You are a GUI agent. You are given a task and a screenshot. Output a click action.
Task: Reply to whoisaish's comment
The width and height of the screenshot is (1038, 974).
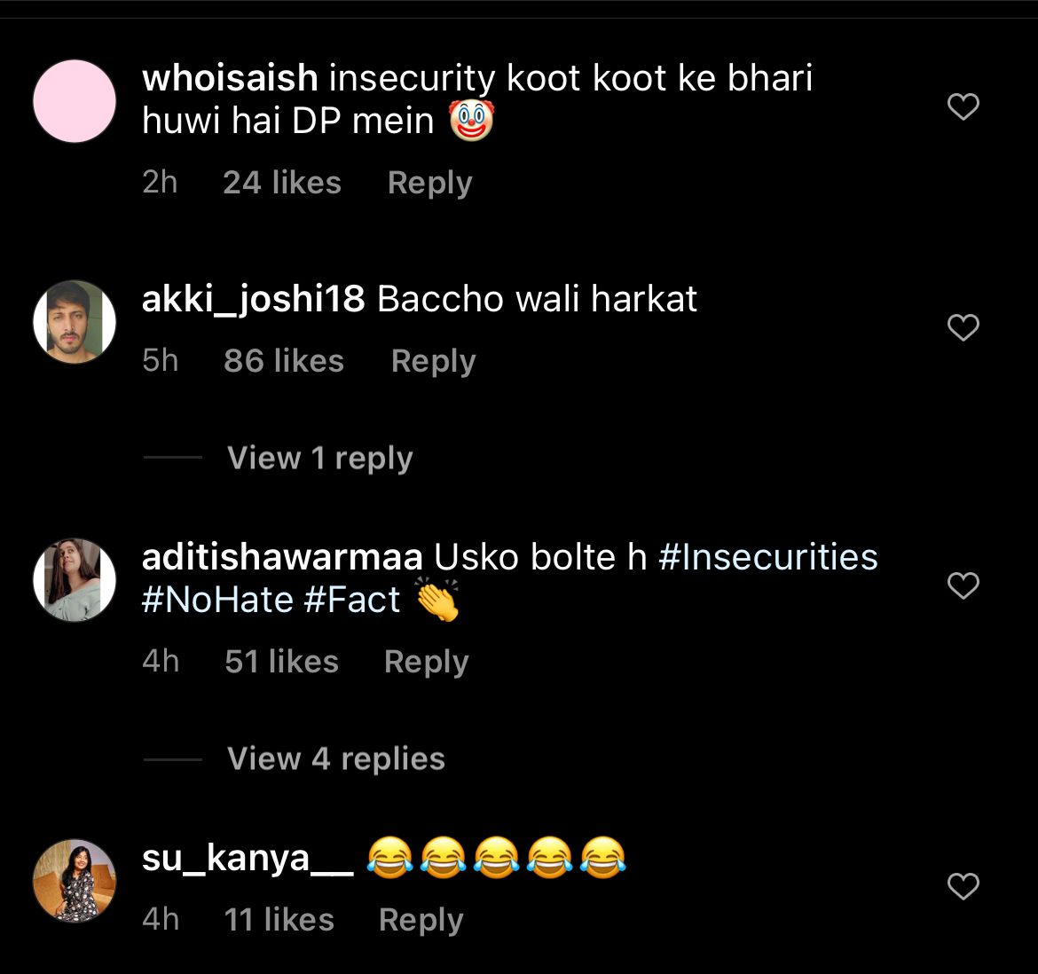pos(429,182)
